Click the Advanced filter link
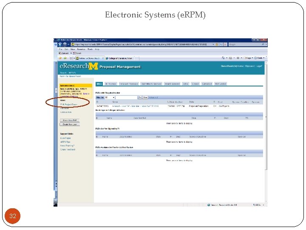Viewport: 306px width, 230px height. click(153, 98)
